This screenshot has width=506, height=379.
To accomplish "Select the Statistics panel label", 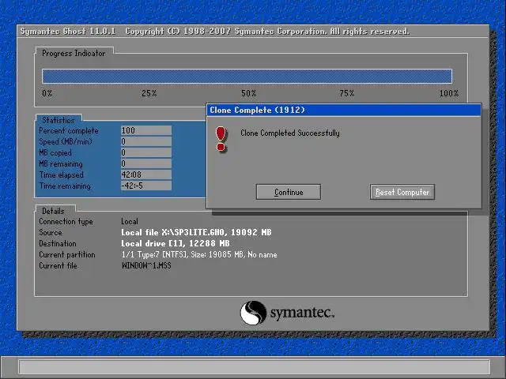I will 59,120.
